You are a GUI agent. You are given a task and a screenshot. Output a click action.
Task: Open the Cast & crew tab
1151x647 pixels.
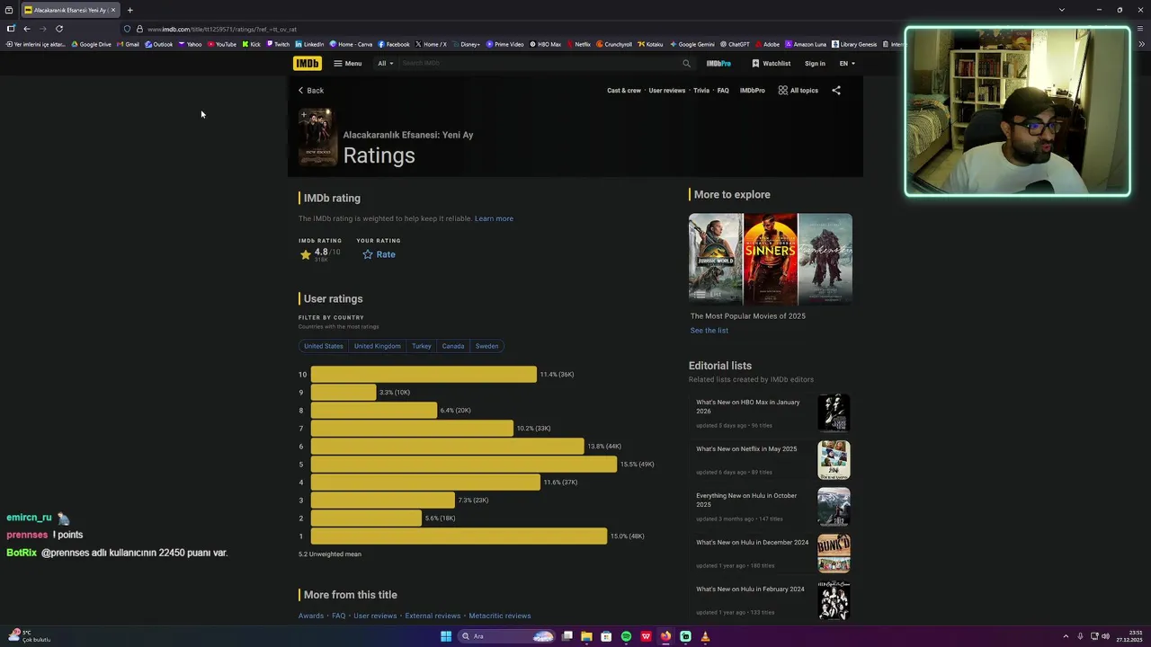point(624,91)
